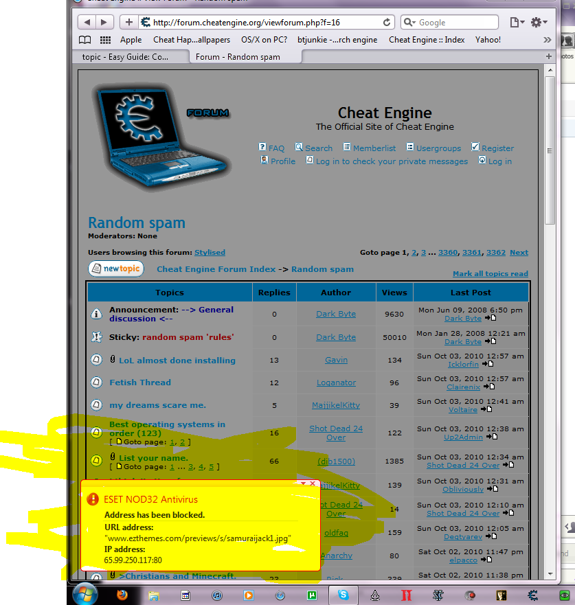
Task: Show Top Sites grid icon
Action: pos(105,40)
